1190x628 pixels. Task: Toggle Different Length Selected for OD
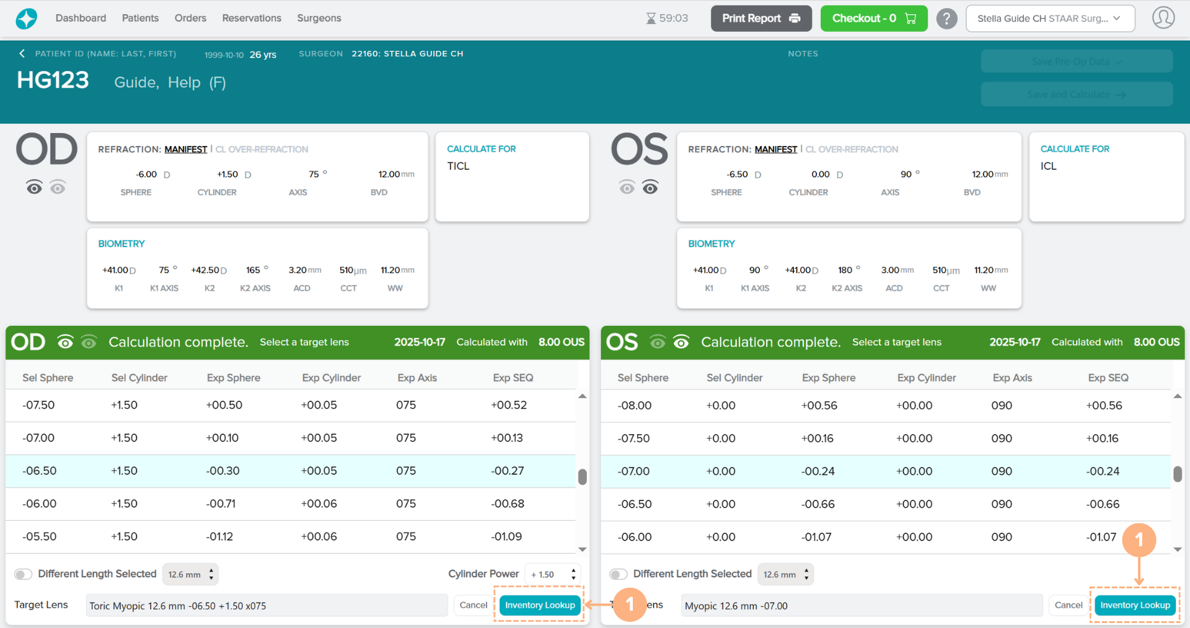click(24, 574)
